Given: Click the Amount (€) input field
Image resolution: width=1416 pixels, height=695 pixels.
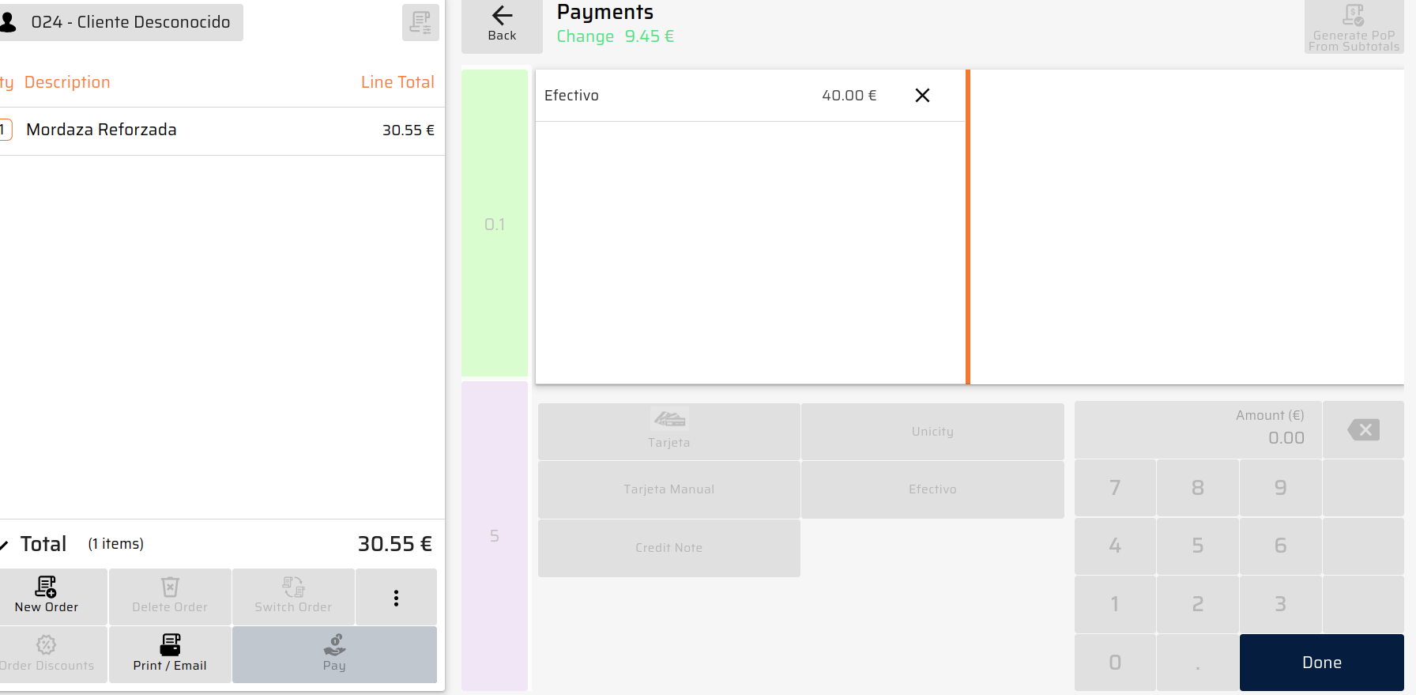Looking at the screenshot, I should click(x=1198, y=430).
